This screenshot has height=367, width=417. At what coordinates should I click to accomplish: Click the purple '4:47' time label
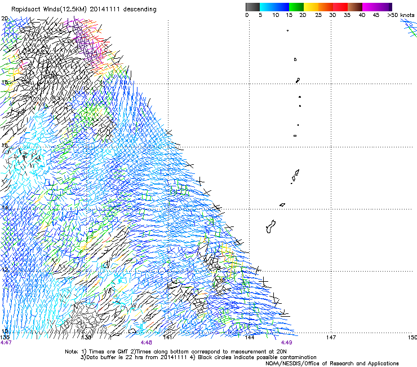(6, 343)
